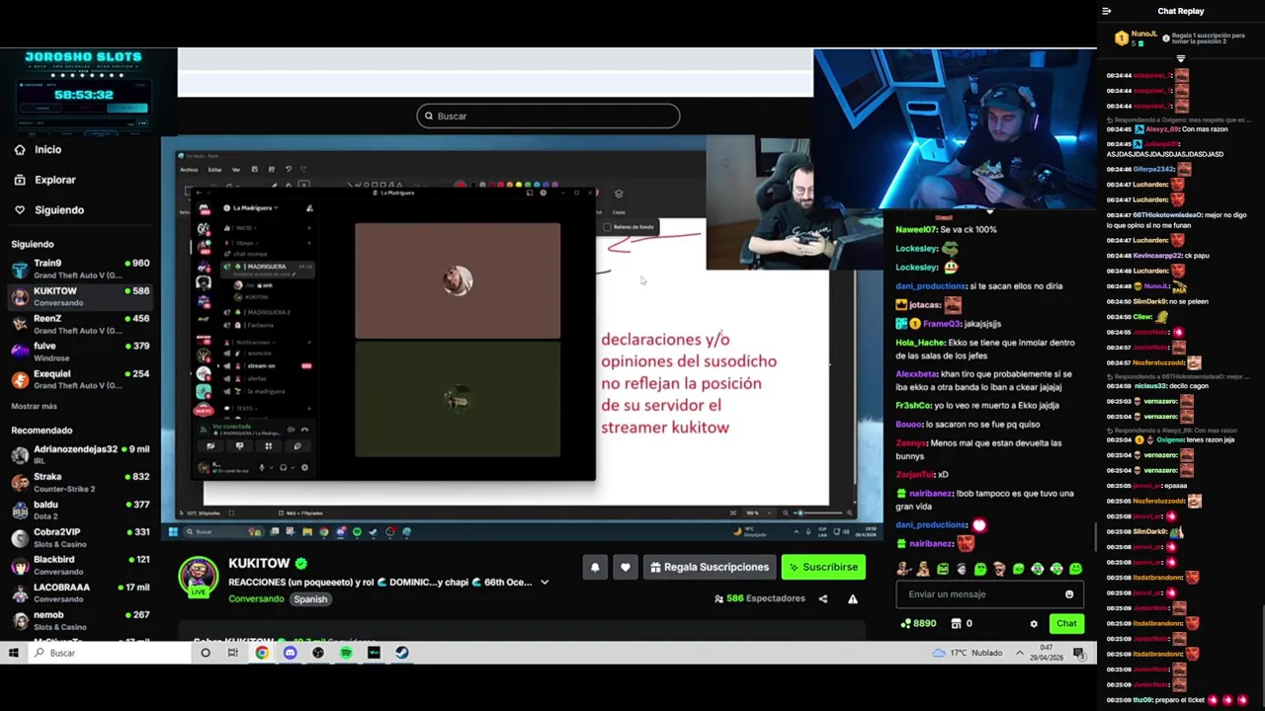The width and height of the screenshot is (1265, 711).
Task: Click the Inicio home icon
Action: pos(20,150)
